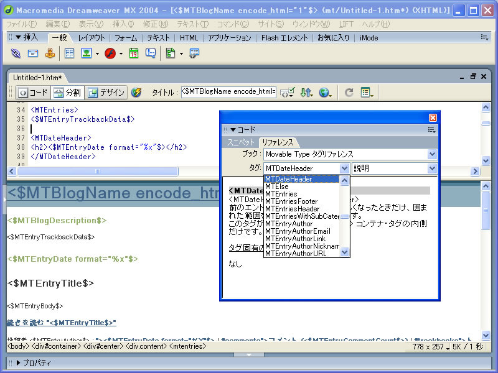This screenshot has height=373, width=498.
Task: Switch to Design view
Action: [x=106, y=92]
